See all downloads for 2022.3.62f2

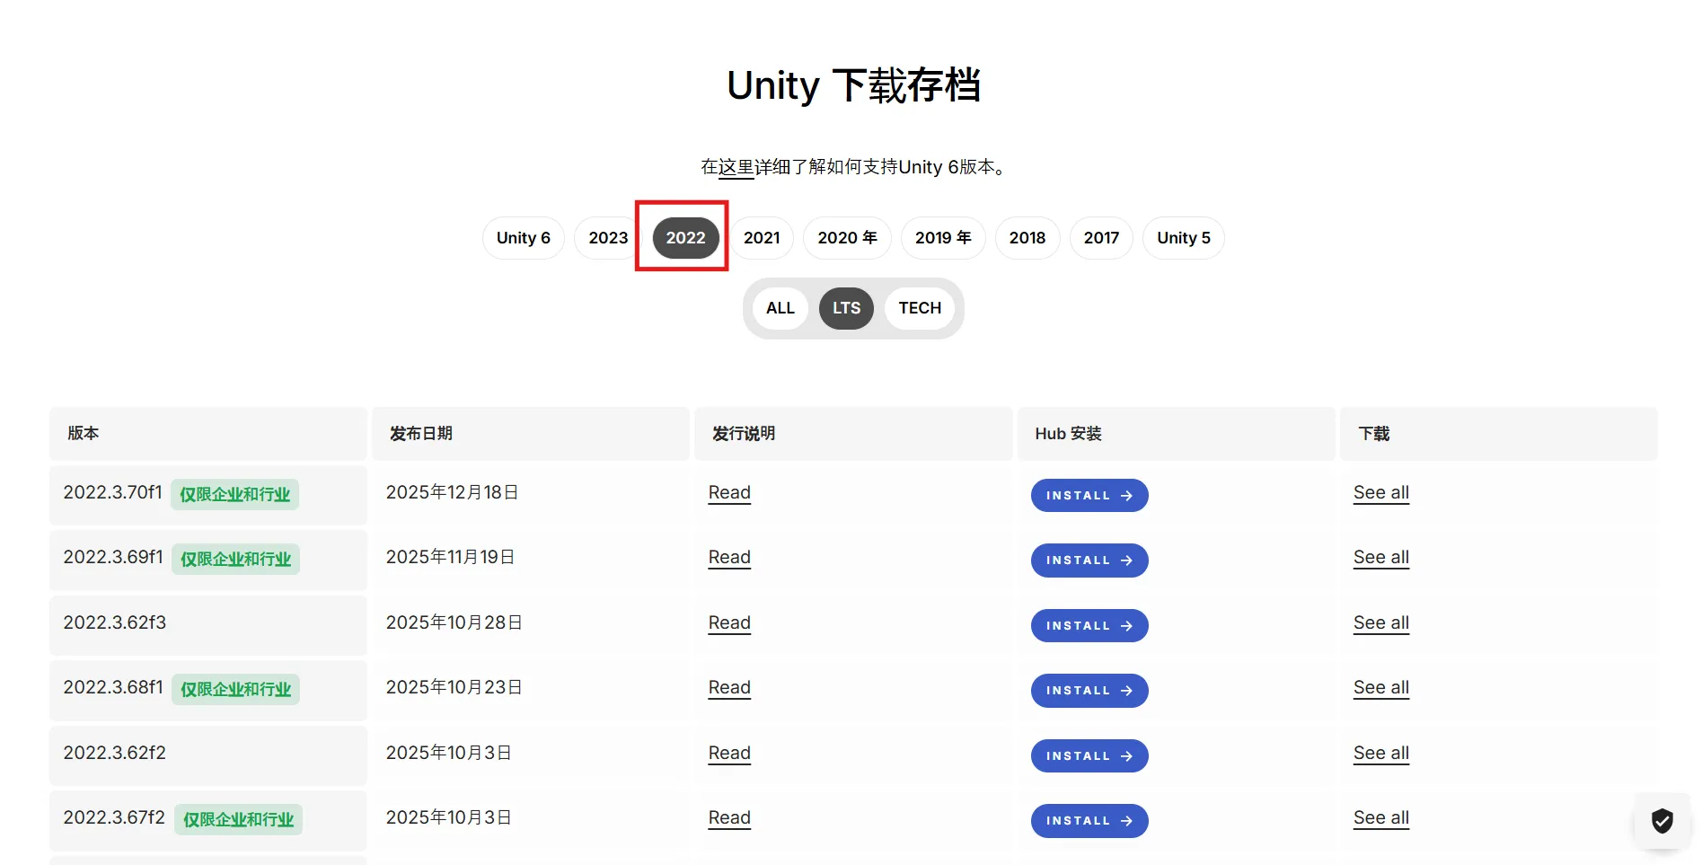1380,754
